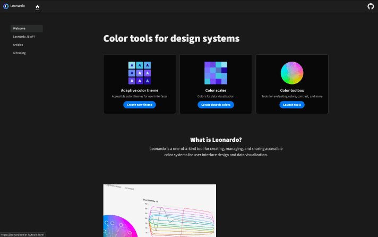Click the Color toolbox color wheel icon
The image size is (378, 237).
(292, 73)
